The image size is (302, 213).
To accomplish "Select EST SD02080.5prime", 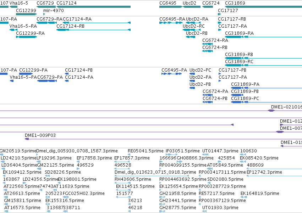I will [x=209, y=183].
